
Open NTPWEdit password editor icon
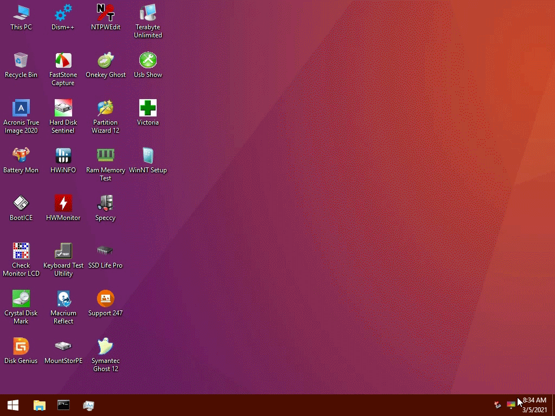point(106,17)
